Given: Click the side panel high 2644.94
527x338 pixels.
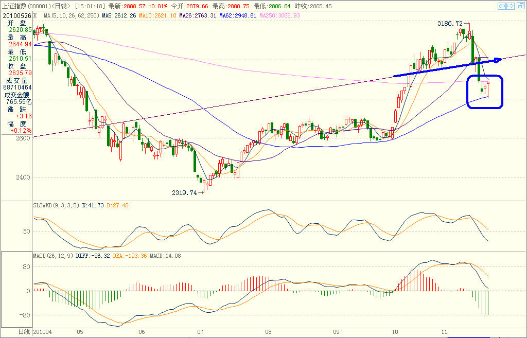Looking at the screenshot, I should click(20, 44).
